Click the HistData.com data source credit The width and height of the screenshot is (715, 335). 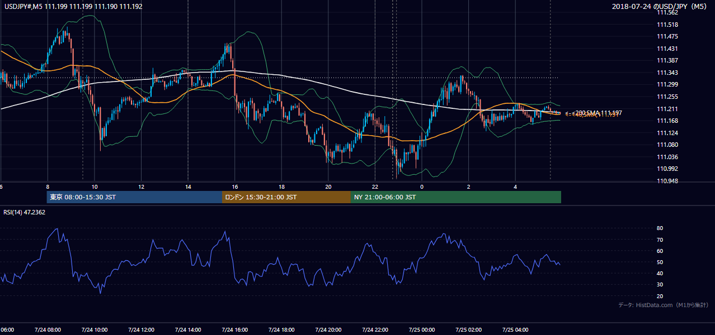[664, 305]
